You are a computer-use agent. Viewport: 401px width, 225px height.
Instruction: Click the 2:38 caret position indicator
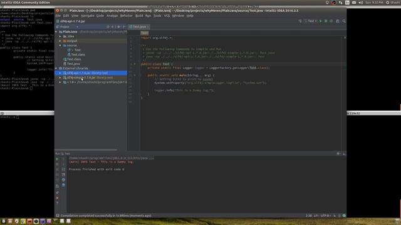click(309, 216)
